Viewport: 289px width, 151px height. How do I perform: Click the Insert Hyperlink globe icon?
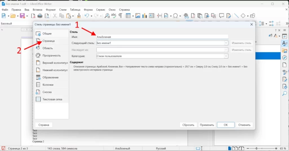pos(186,16)
